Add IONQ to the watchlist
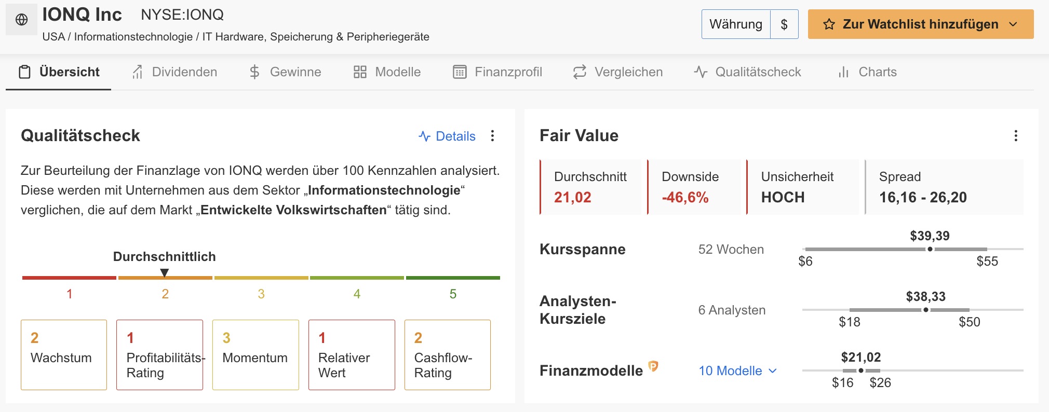The width and height of the screenshot is (1049, 412). (x=920, y=24)
